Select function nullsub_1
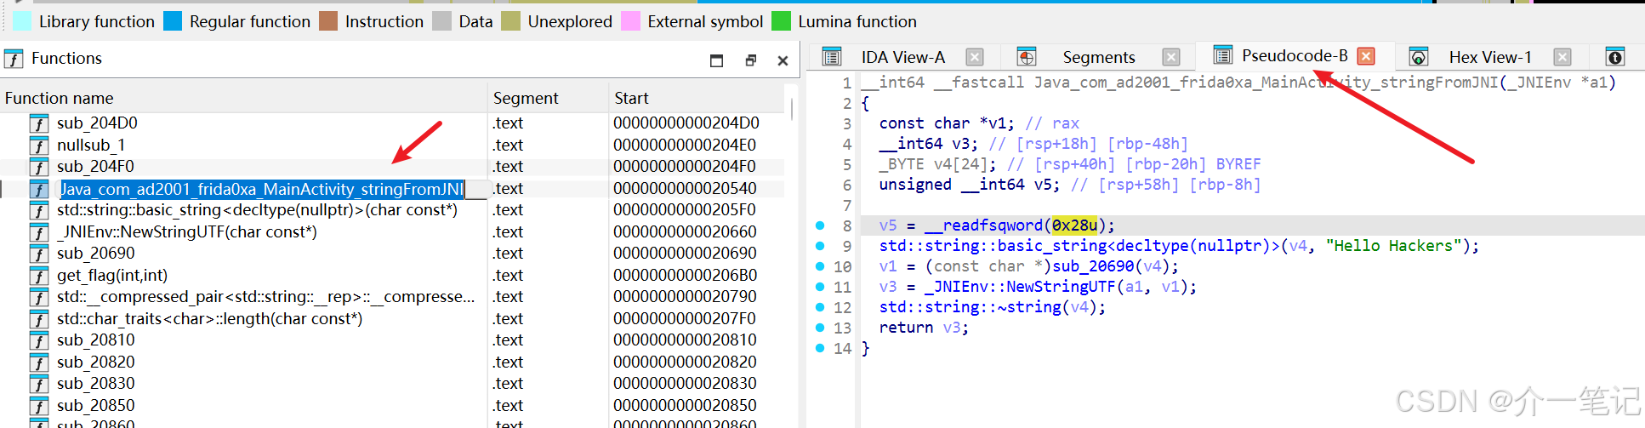Image resolution: width=1645 pixels, height=428 pixels. pyautogui.click(x=91, y=145)
